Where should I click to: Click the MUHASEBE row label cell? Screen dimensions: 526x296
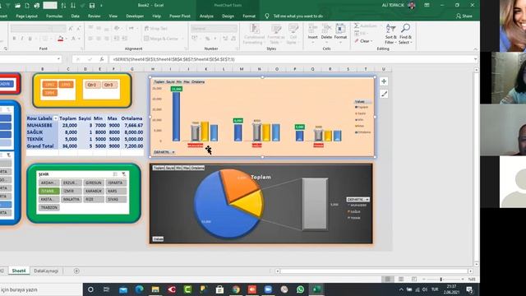tap(42, 125)
